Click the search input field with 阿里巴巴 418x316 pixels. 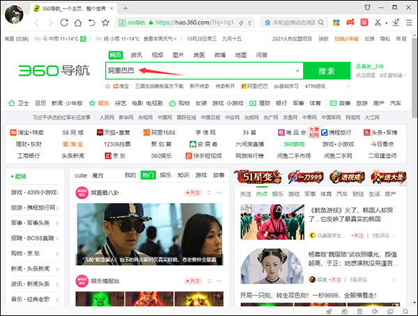pyautogui.click(x=204, y=71)
